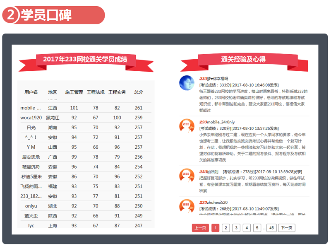Image resolution: width=331 pixels, height=251 pixels.
Task: Select the ^_^ ! username cell
Action: click(31, 138)
